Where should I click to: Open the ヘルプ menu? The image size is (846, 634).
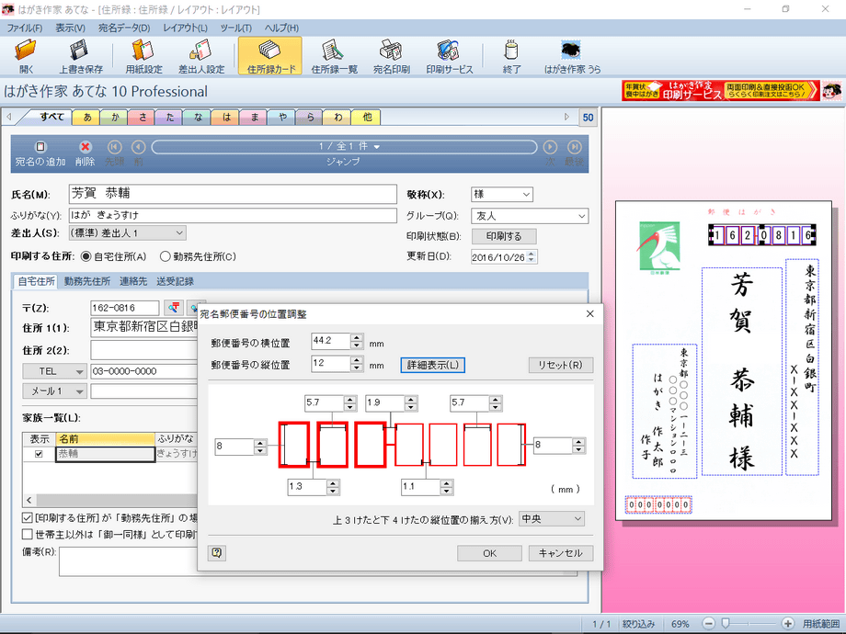pyautogui.click(x=281, y=28)
